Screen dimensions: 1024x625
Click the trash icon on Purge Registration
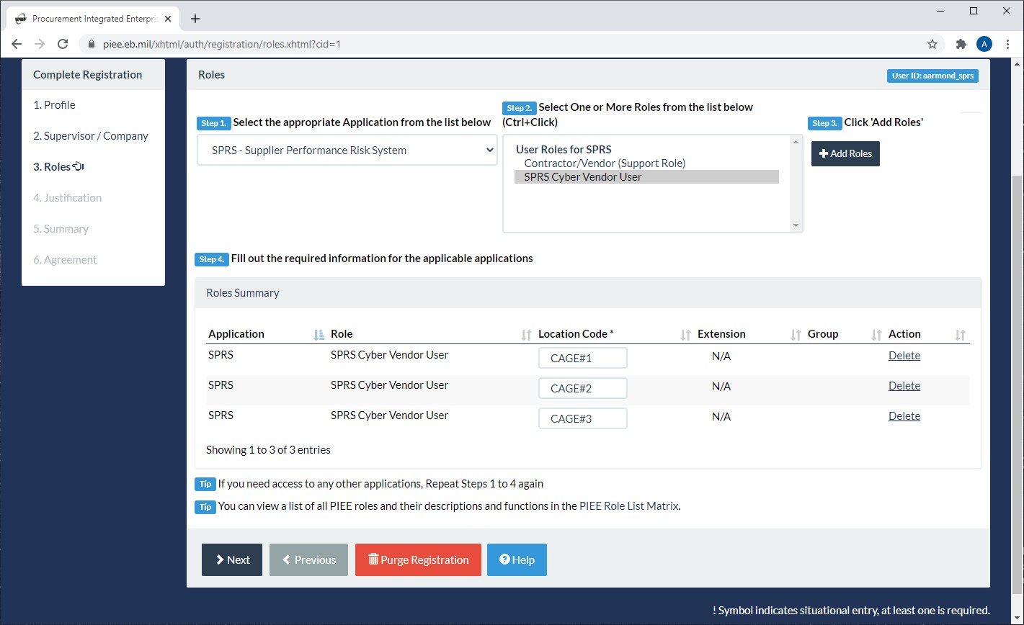373,559
